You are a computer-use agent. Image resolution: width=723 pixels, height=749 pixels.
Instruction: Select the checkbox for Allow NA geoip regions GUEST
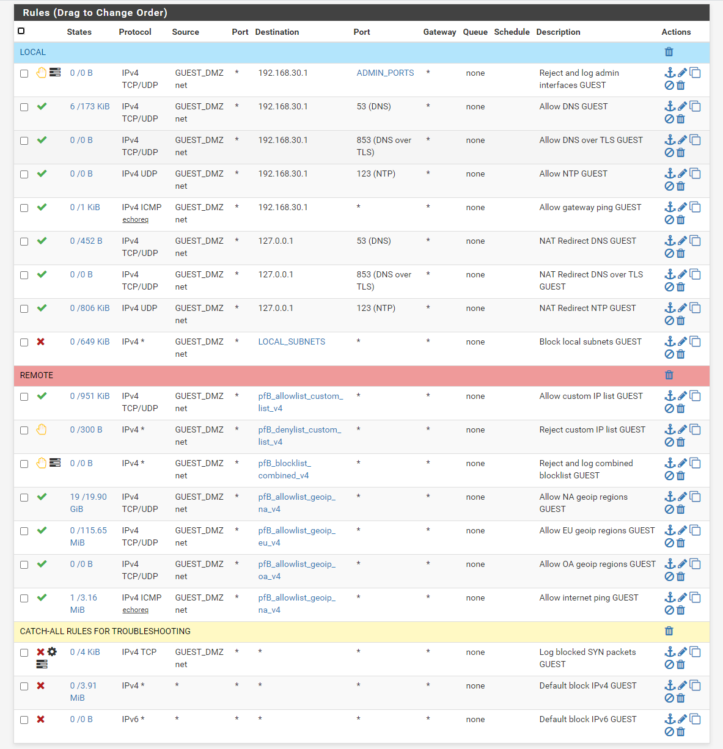click(24, 497)
